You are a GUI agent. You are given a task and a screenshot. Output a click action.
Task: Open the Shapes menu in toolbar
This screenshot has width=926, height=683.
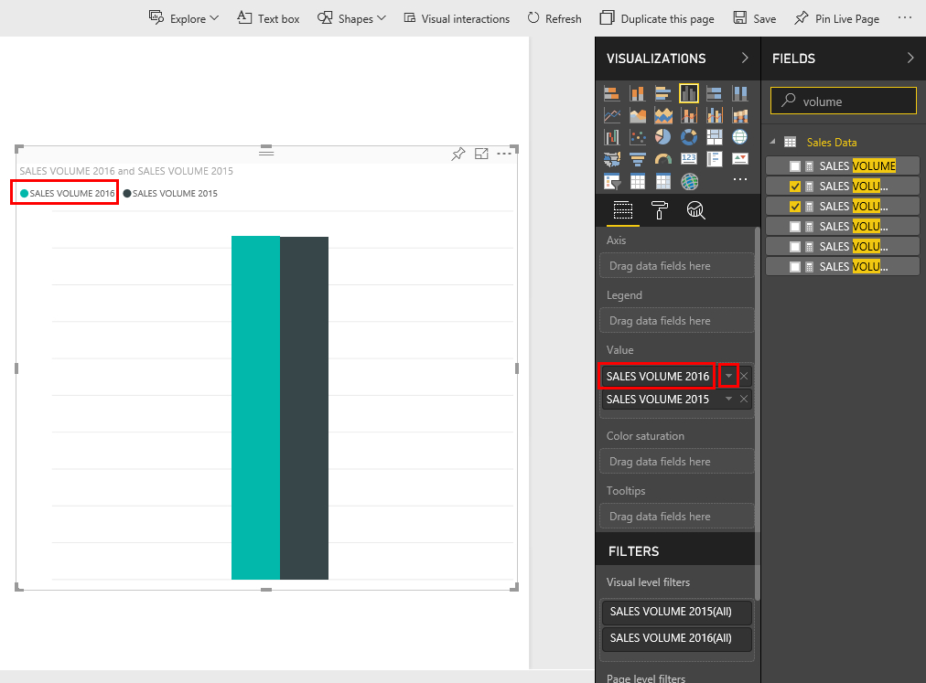coord(351,18)
